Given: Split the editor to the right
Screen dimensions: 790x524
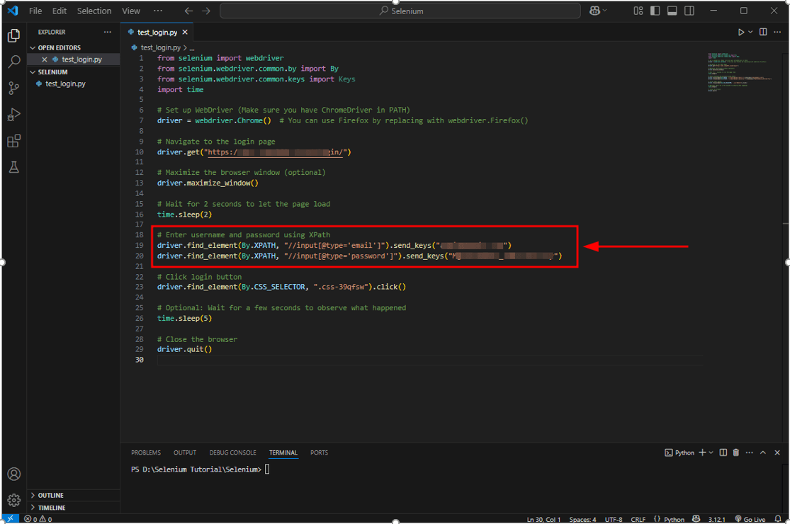Looking at the screenshot, I should (763, 32).
